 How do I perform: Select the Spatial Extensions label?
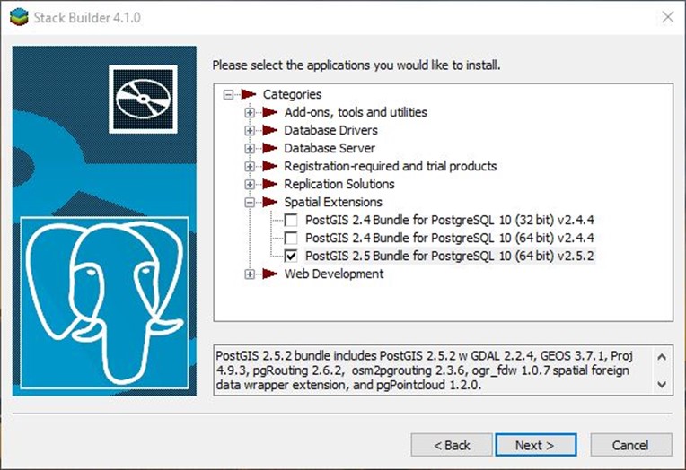[333, 202]
